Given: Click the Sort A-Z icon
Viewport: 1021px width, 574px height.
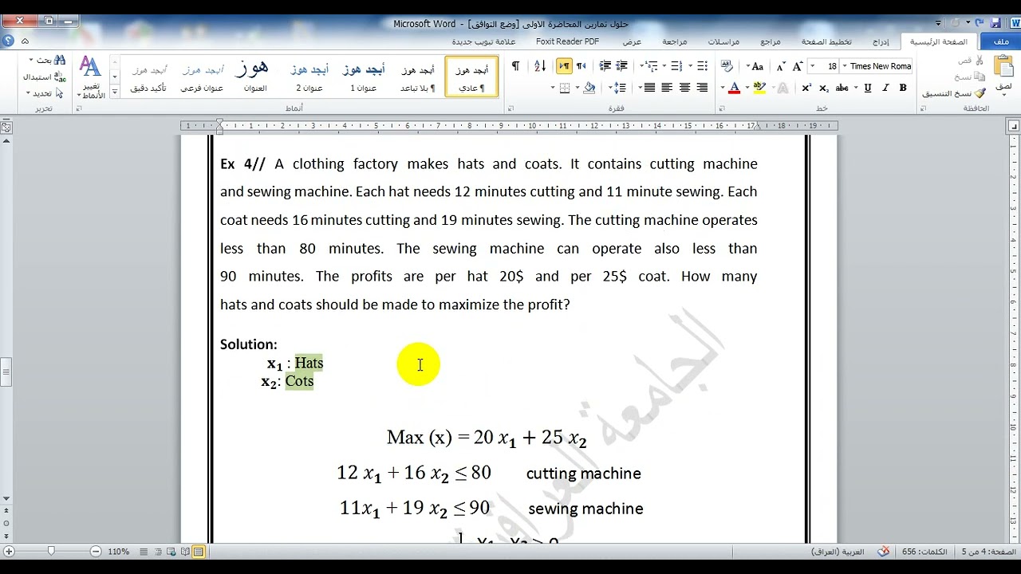Looking at the screenshot, I should (540, 66).
